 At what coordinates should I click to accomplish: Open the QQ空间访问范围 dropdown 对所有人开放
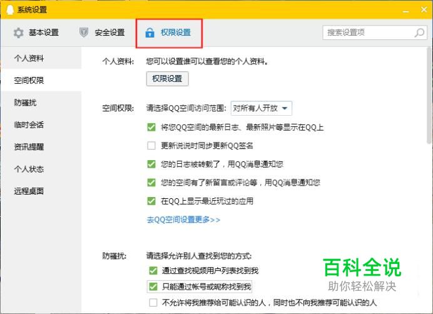point(261,108)
